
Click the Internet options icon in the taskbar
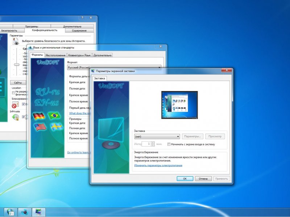(x=11, y=212)
